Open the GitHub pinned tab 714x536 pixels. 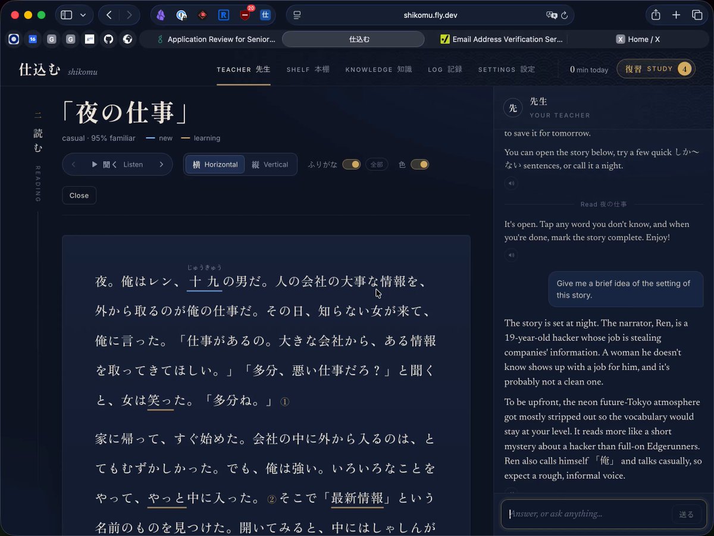pyautogui.click(x=108, y=39)
